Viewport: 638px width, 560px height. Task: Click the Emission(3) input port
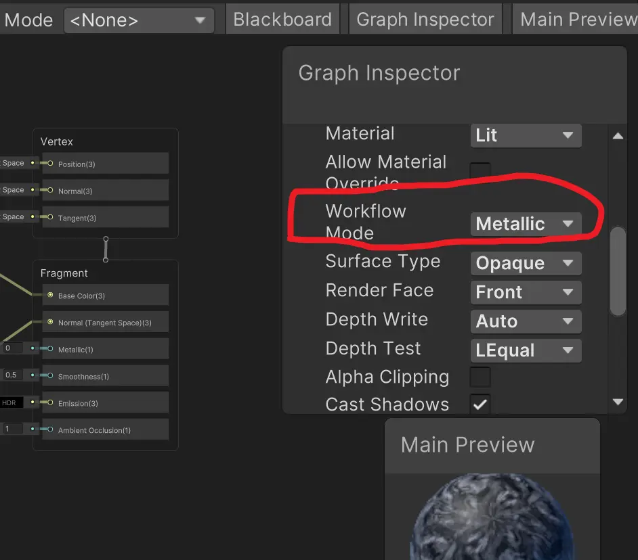click(50, 402)
